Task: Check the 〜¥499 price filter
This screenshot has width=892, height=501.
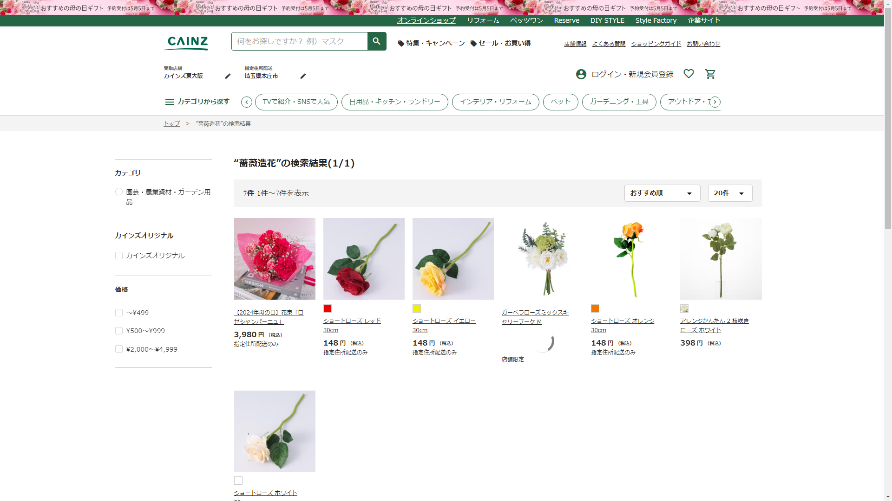Action: pos(119,313)
